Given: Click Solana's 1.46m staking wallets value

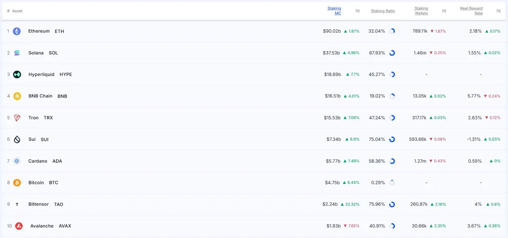Looking at the screenshot, I should coord(420,53).
